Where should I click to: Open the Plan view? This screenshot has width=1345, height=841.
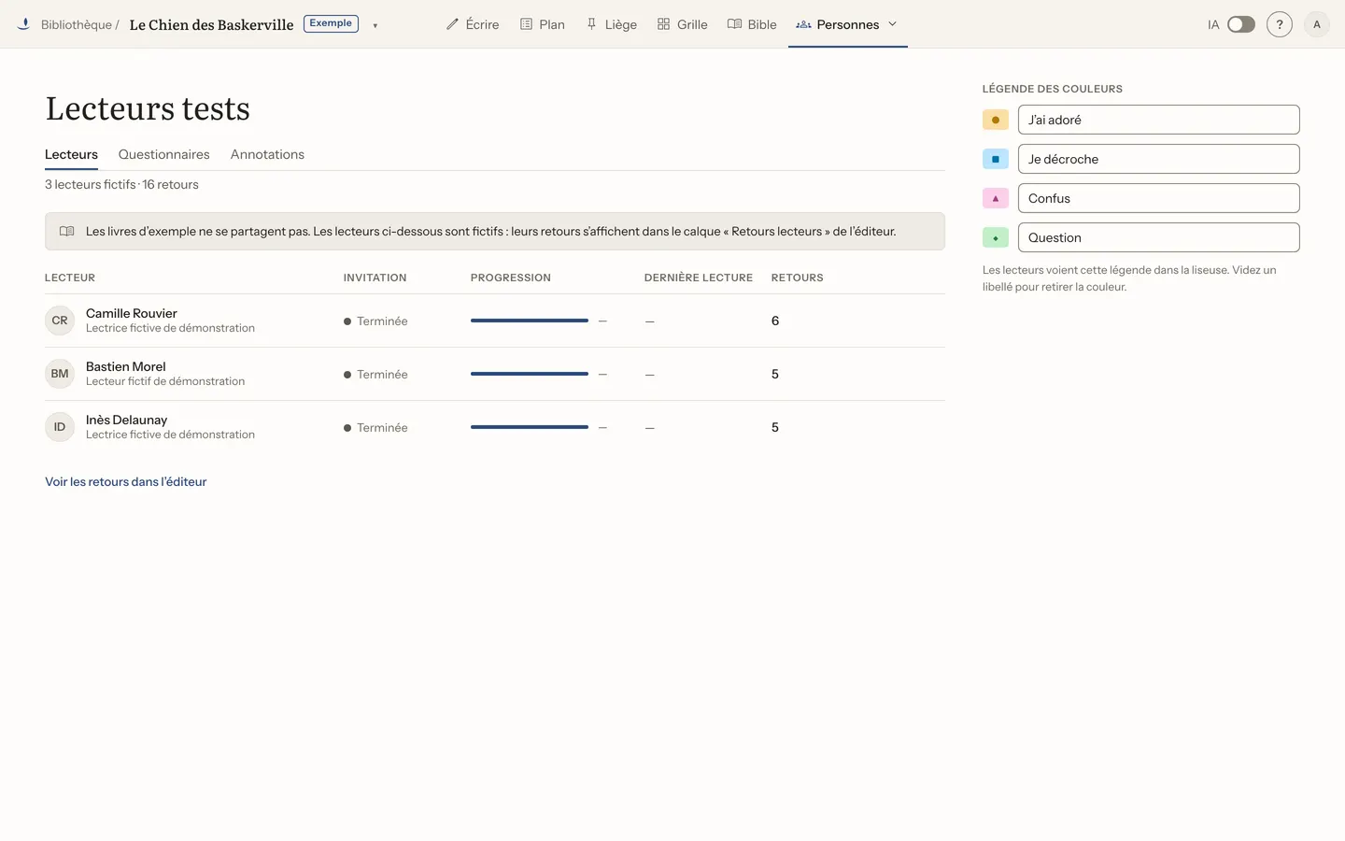click(543, 24)
